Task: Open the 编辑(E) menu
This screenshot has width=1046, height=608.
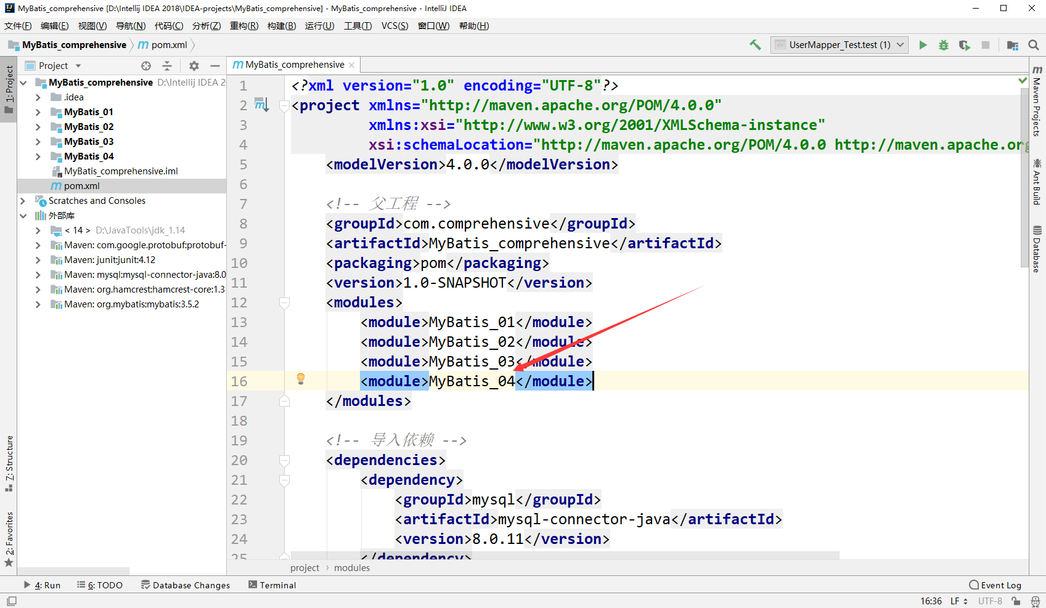Action: click(54, 26)
